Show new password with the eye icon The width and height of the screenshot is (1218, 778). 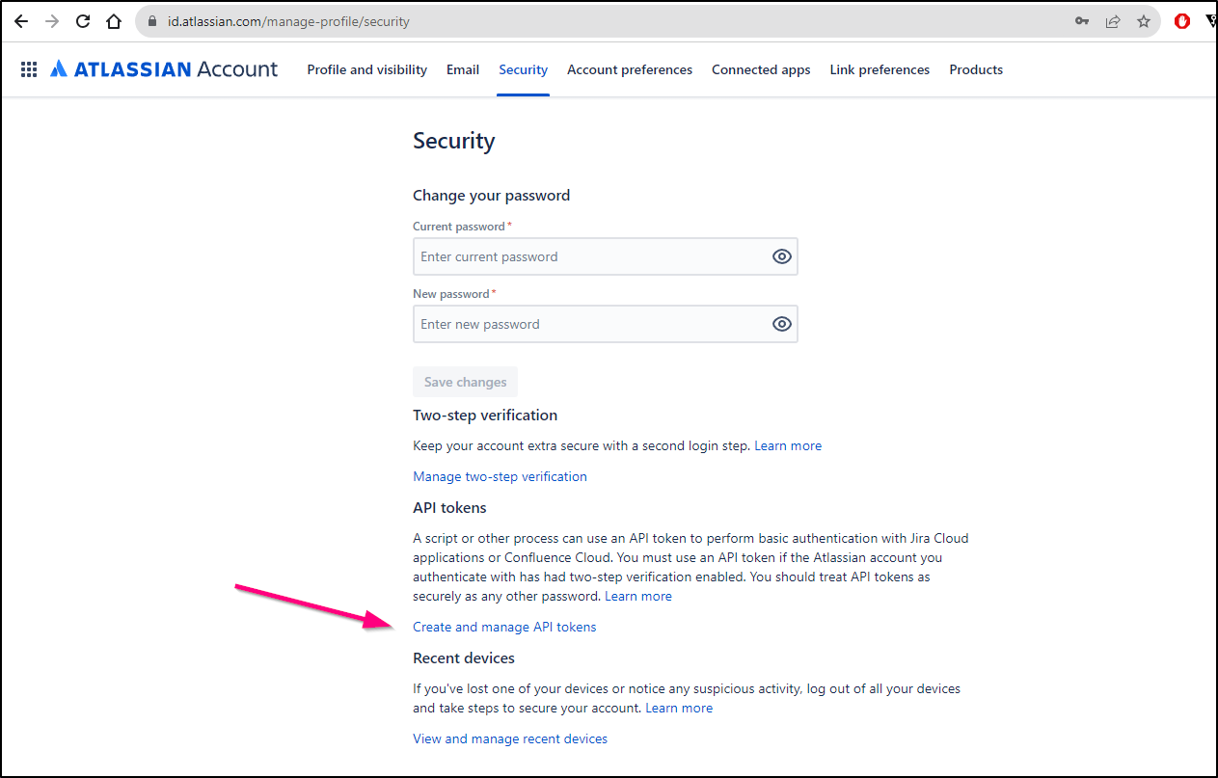[782, 324]
